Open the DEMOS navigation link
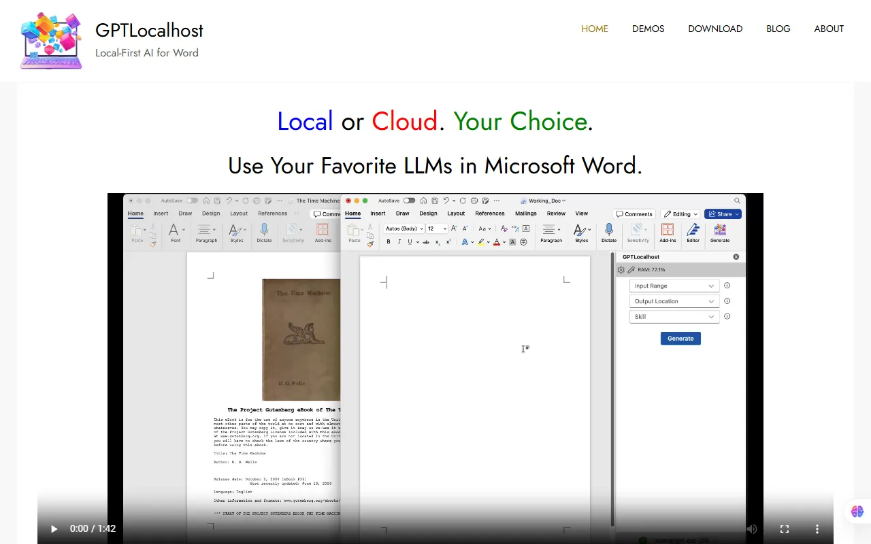 click(648, 29)
